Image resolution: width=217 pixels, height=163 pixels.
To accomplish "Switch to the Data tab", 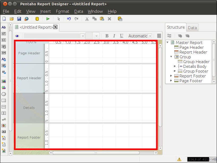I will pos(192,28).
